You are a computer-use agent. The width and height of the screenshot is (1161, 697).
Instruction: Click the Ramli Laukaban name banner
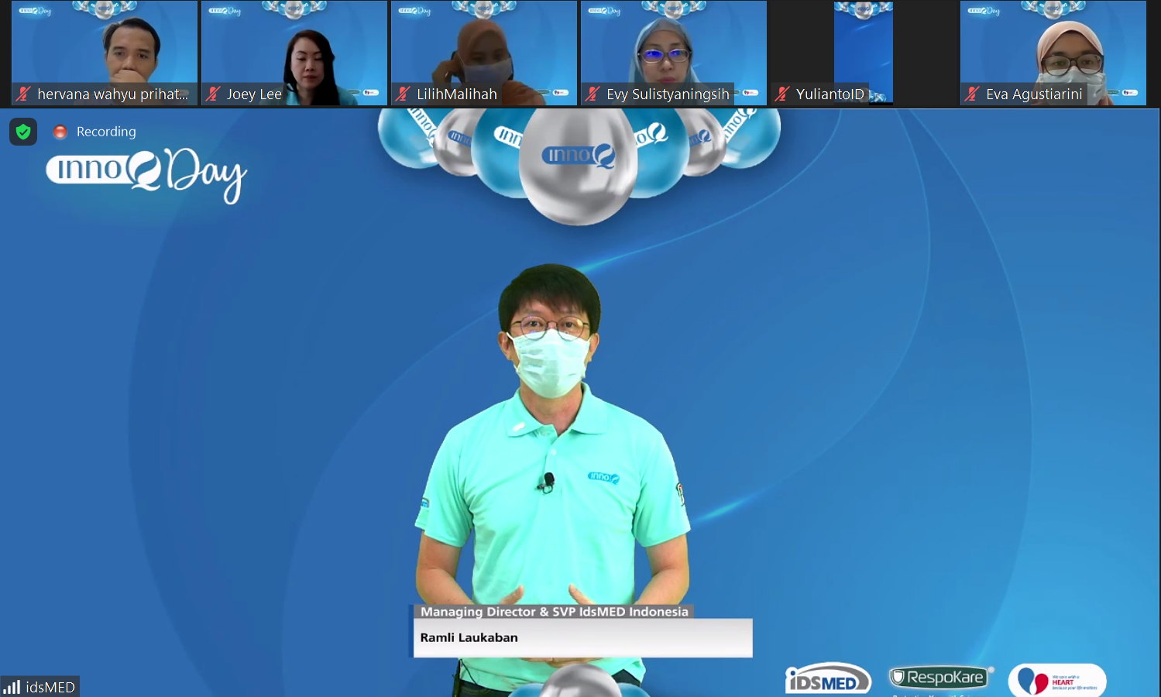pos(582,637)
